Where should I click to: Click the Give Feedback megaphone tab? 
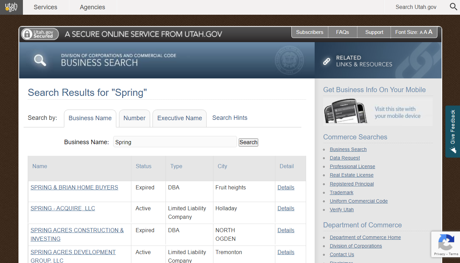(453, 131)
